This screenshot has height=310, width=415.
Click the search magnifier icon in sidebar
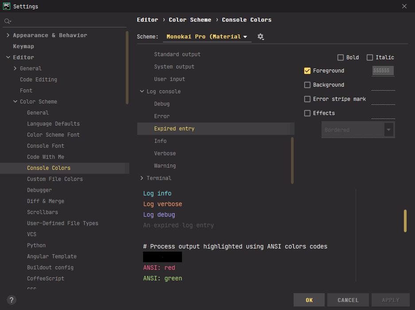tap(7, 21)
